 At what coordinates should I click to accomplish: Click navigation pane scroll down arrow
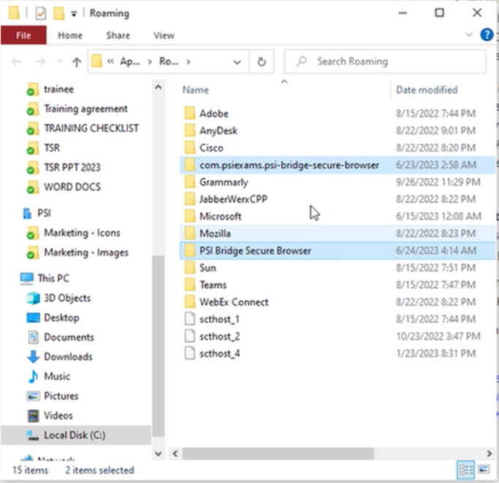[158, 454]
